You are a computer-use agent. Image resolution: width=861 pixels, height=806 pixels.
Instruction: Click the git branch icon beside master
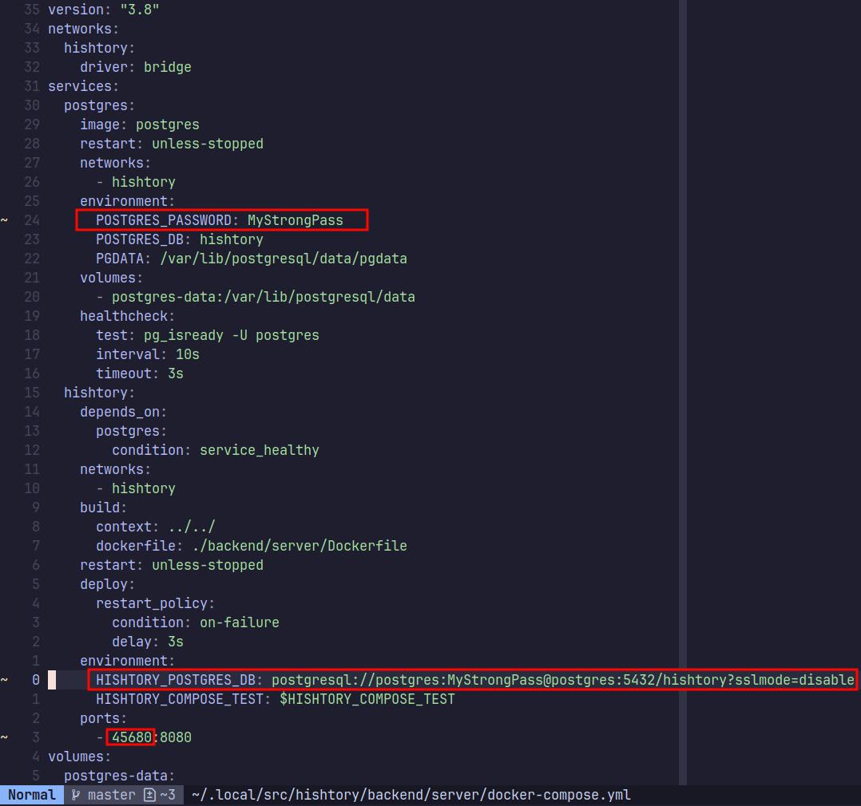click(76, 795)
